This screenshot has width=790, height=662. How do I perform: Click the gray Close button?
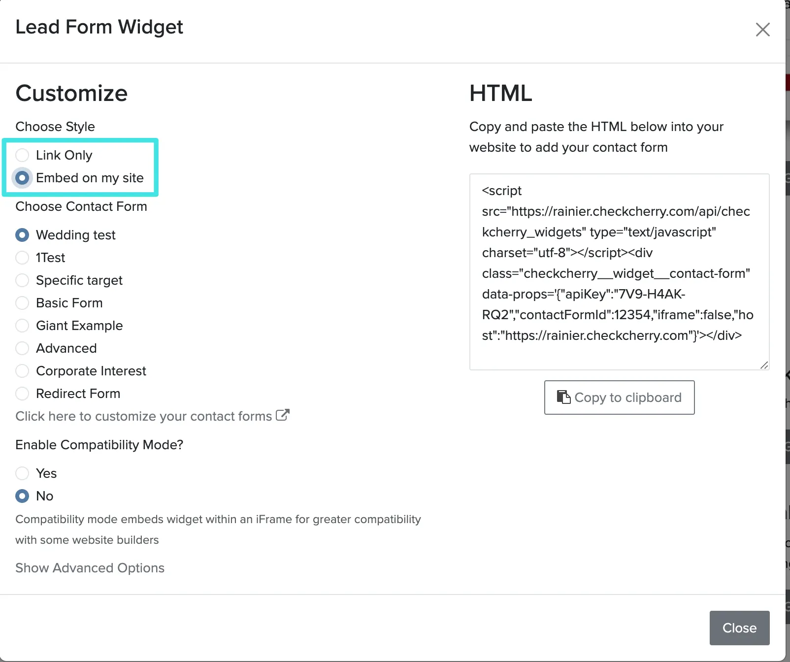(x=739, y=628)
